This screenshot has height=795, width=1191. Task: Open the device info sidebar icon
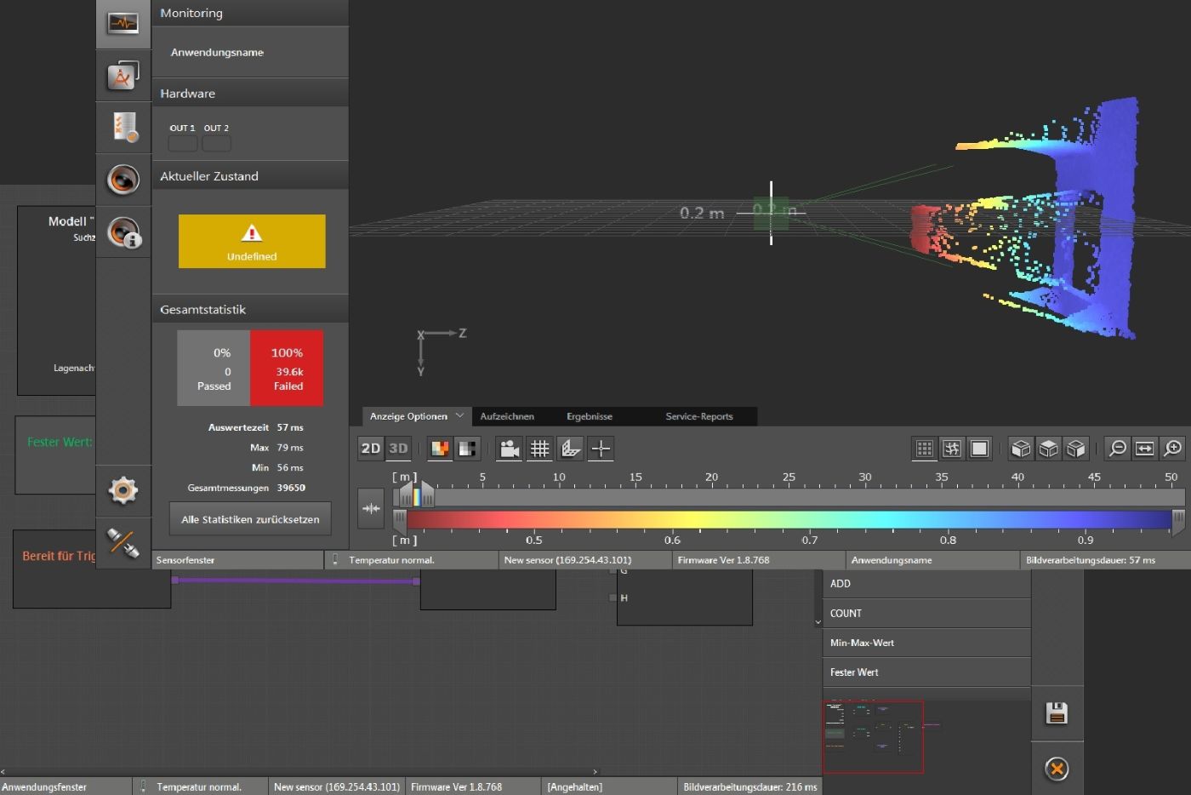click(x=124, y=232)
